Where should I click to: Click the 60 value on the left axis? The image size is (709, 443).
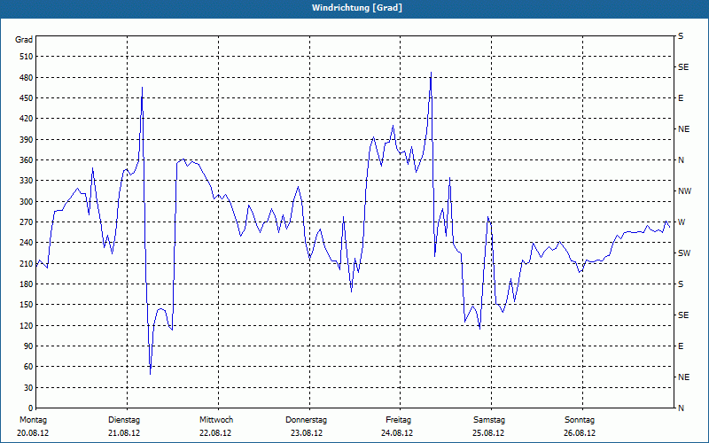point(28,367)
